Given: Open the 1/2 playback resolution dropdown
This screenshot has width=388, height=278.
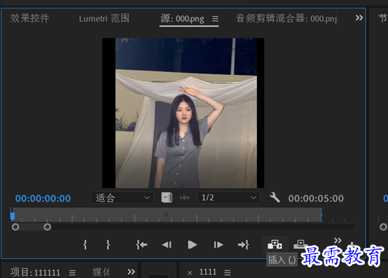Looking at the screenshot, I should click(228, 197).
